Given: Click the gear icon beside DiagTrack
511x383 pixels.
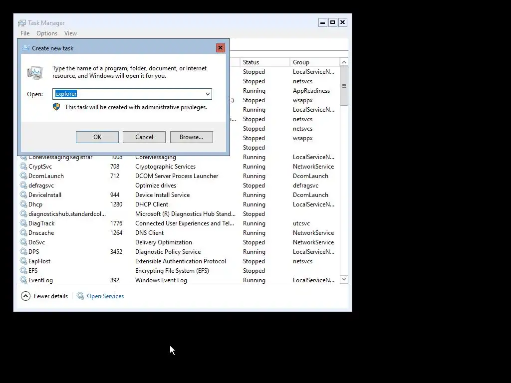Looking at the screenshot, I should [23, 223].
